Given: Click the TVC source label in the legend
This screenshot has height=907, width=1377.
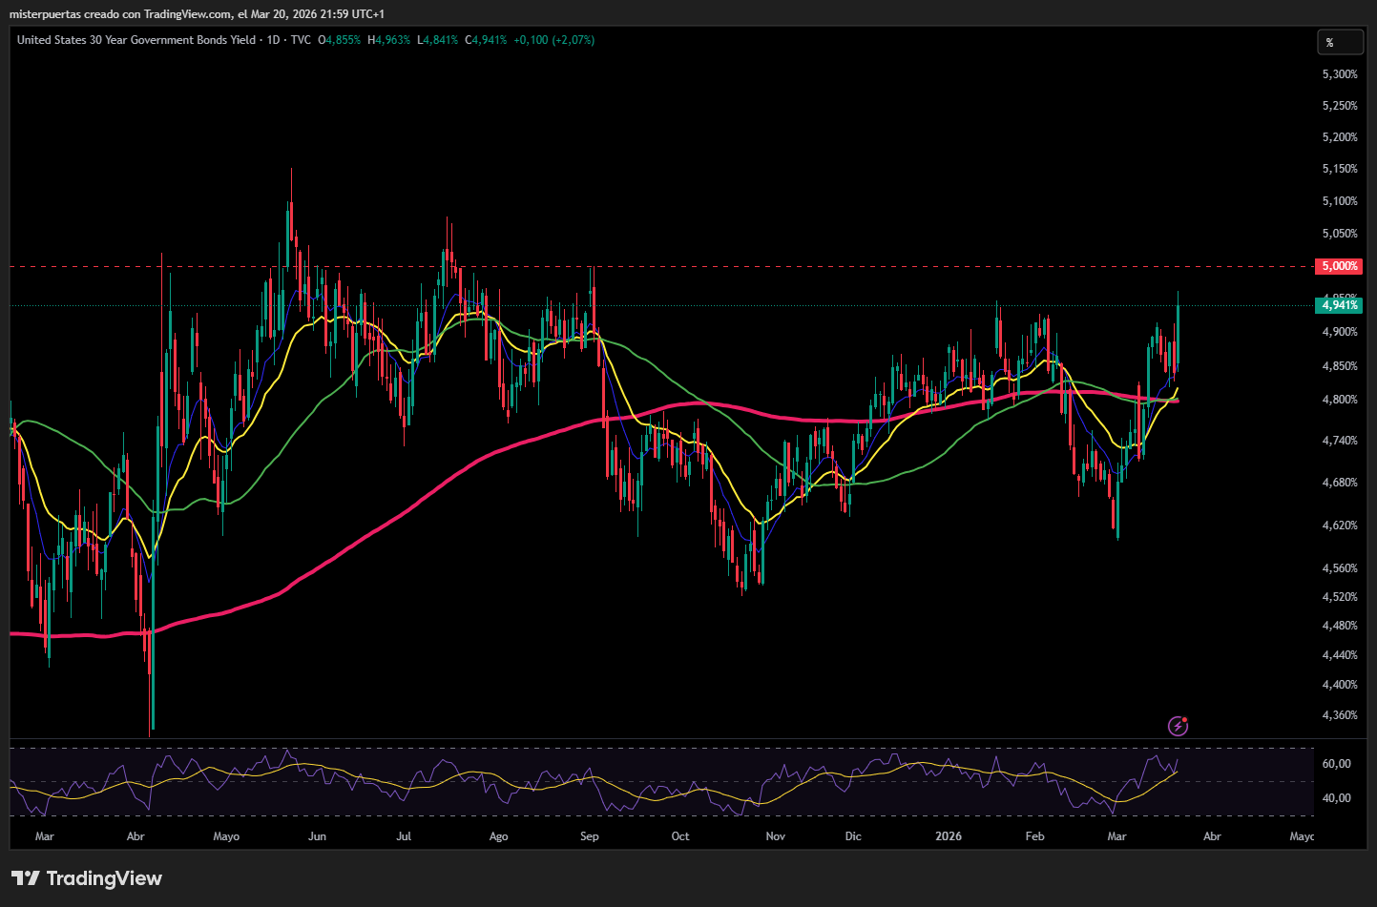Looking at the screenshot, I should tap(301, 40).
